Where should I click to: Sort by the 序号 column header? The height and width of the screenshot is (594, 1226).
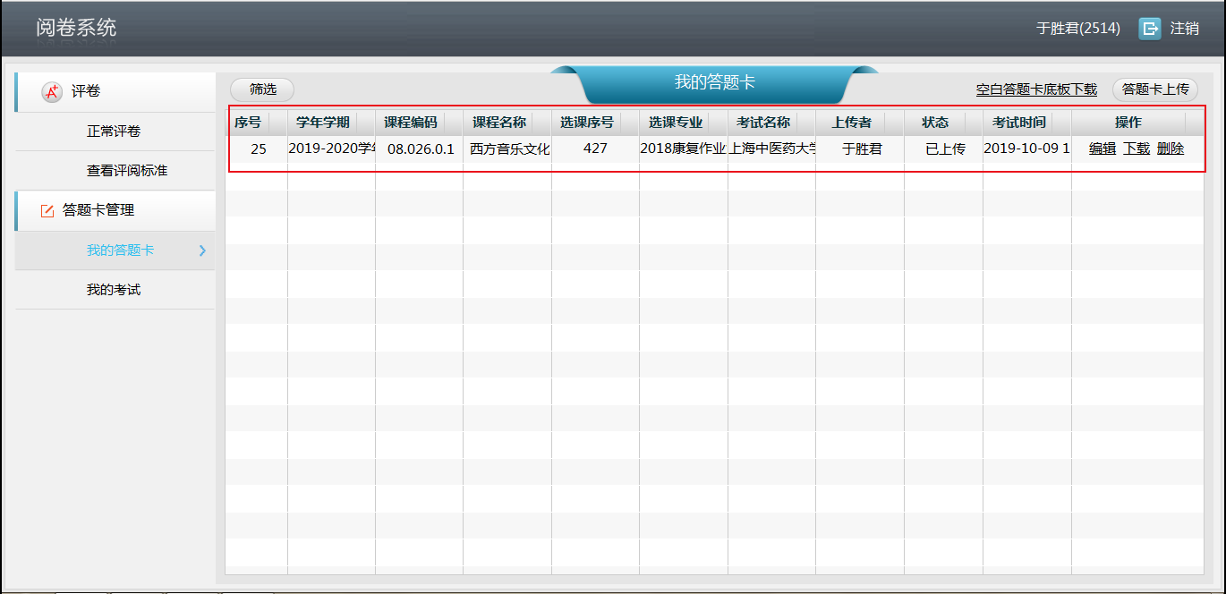pos(248,123)
